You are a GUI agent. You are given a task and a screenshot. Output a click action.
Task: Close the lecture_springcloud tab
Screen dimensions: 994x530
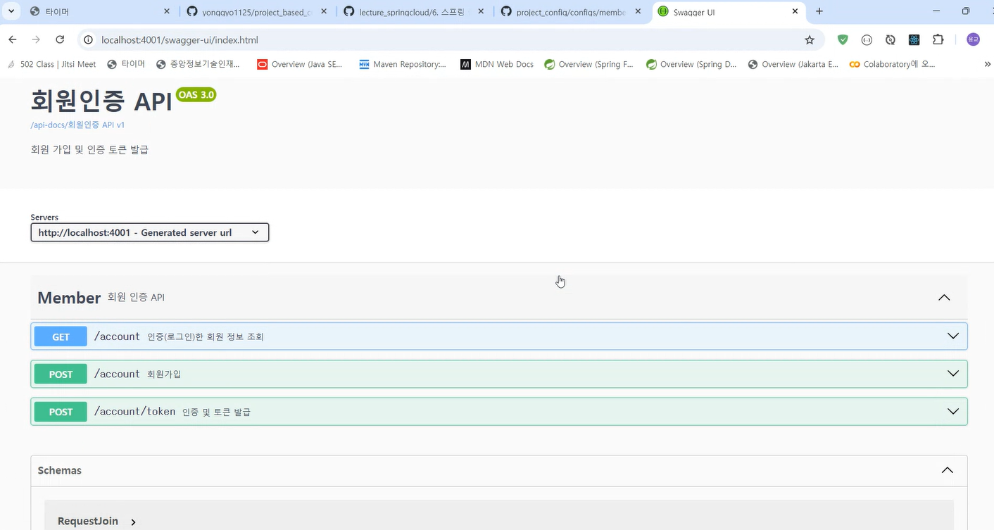(482, 12)
